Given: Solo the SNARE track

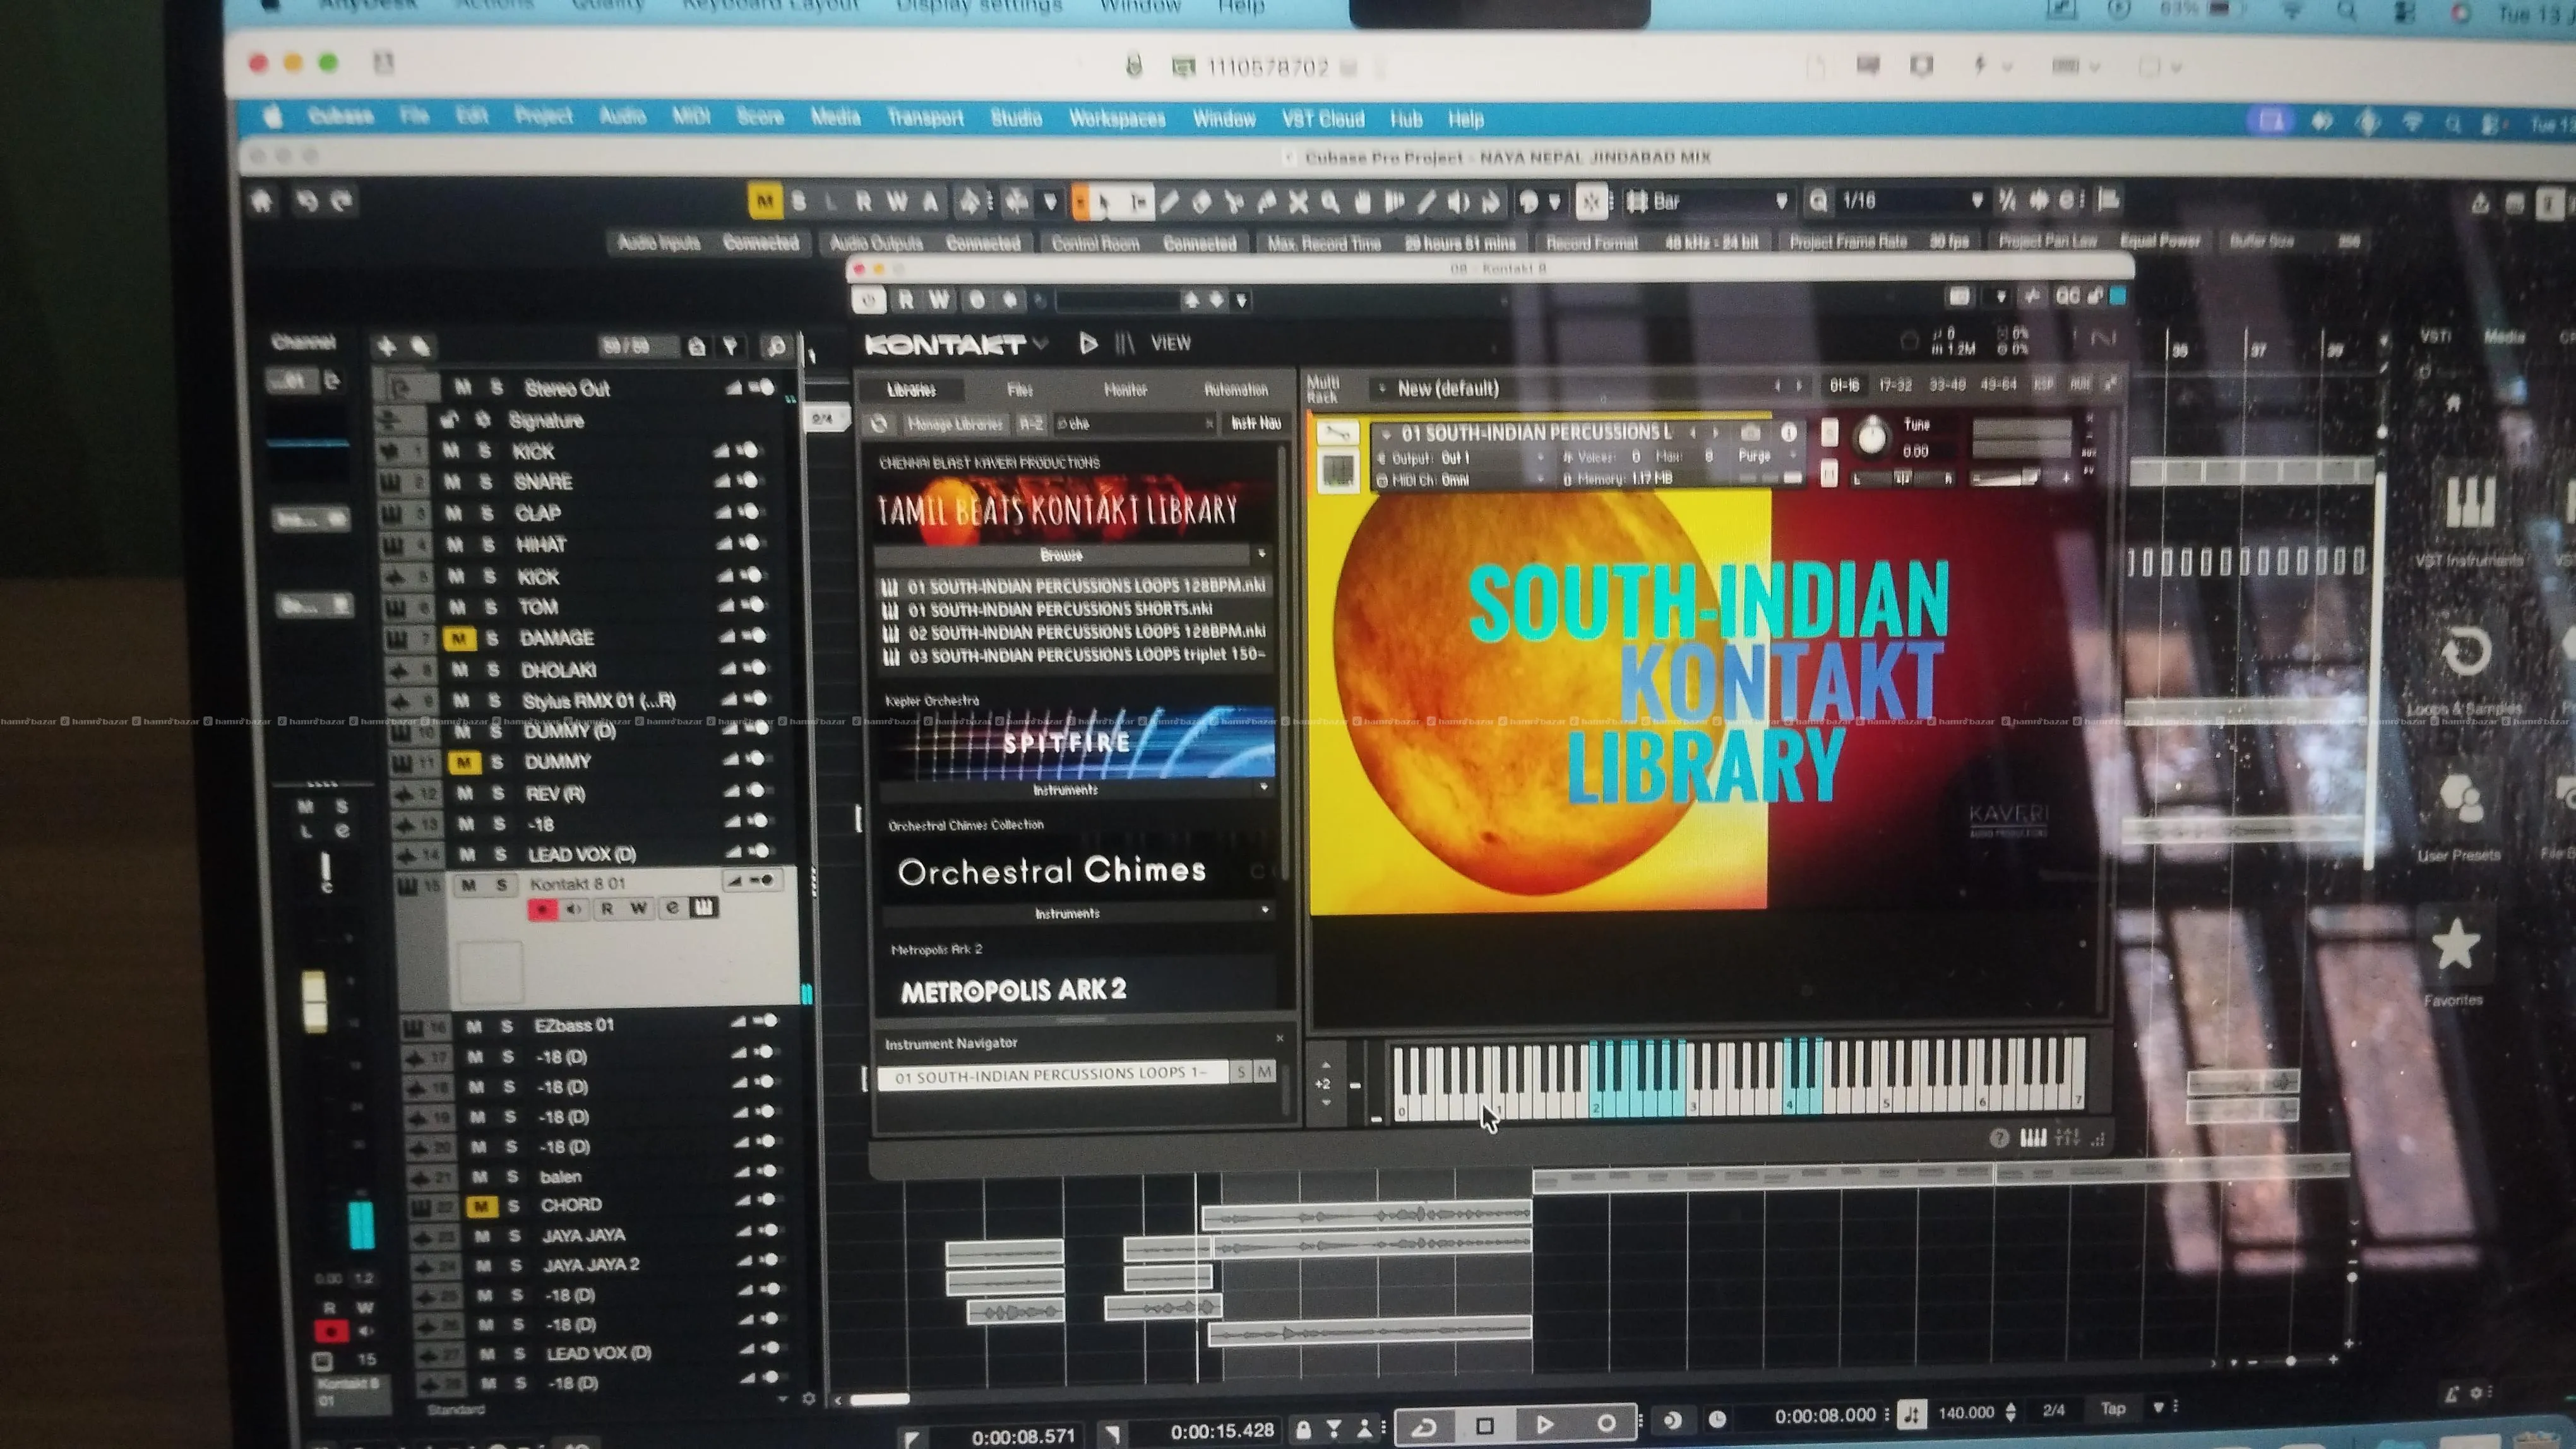Looking at the screenshot, I should pyautogui.click(x=486, y=483).
